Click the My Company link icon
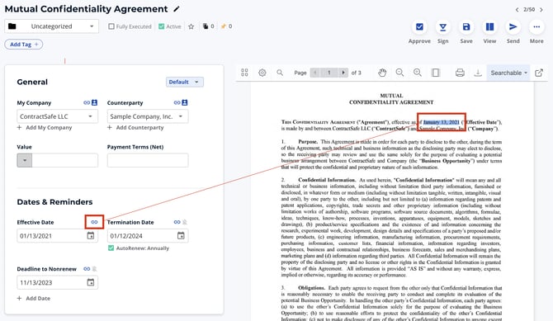Image resolution: width=553 pixels, height=321 pixels. pos(87,102)
